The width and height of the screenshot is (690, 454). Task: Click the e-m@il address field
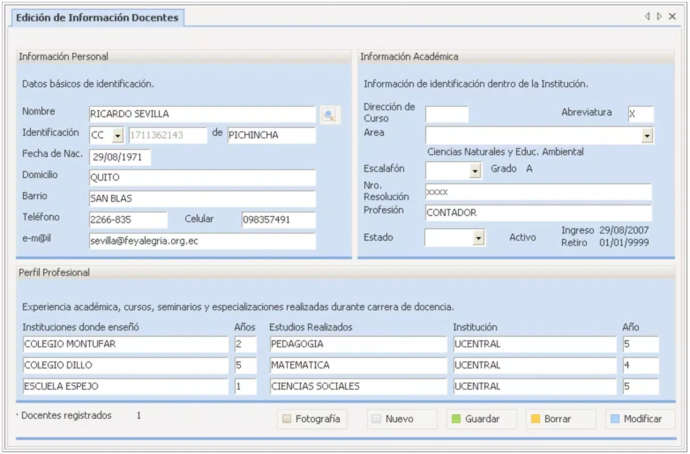click(x=202, y=241)
